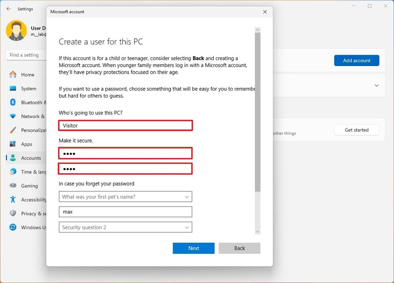Click the Next button
Viewport: 394px width, 283px height.
tap(194, 248)
